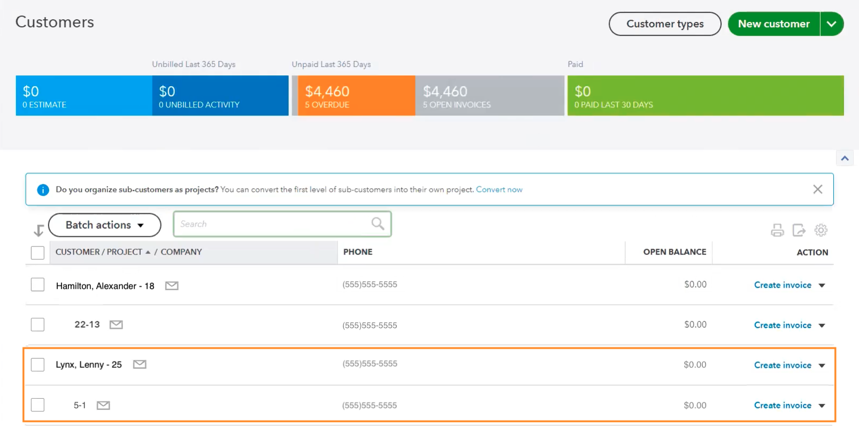Check the box for Hamilton, Alexander - 18

[x=37, y=284]
